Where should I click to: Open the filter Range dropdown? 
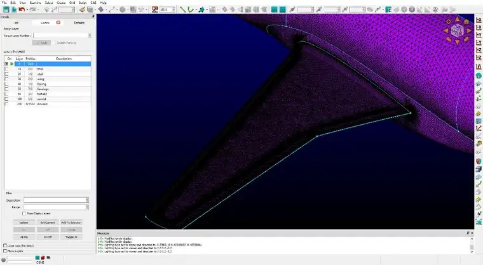87,207
